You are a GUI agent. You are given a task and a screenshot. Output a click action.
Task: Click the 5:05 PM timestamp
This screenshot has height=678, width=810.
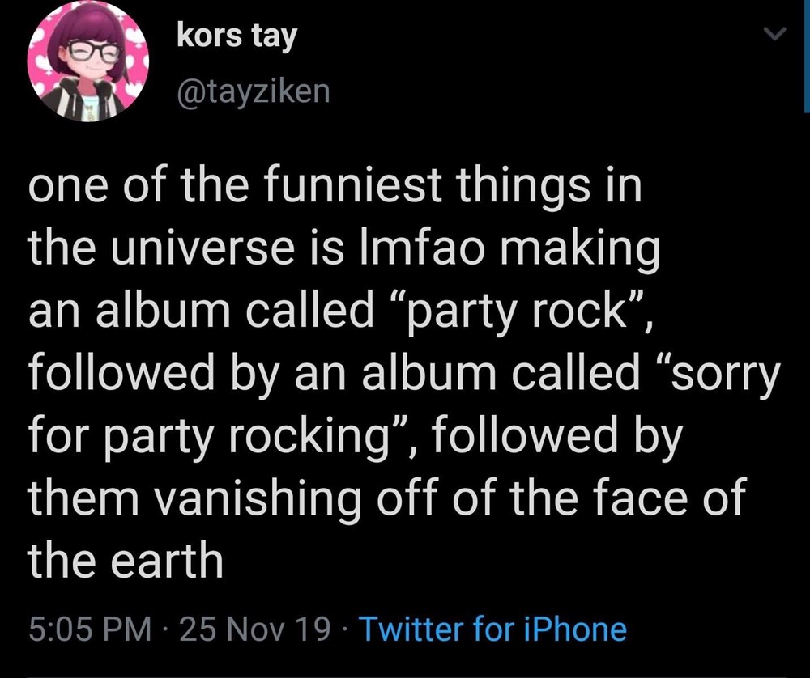pos(88,629)
